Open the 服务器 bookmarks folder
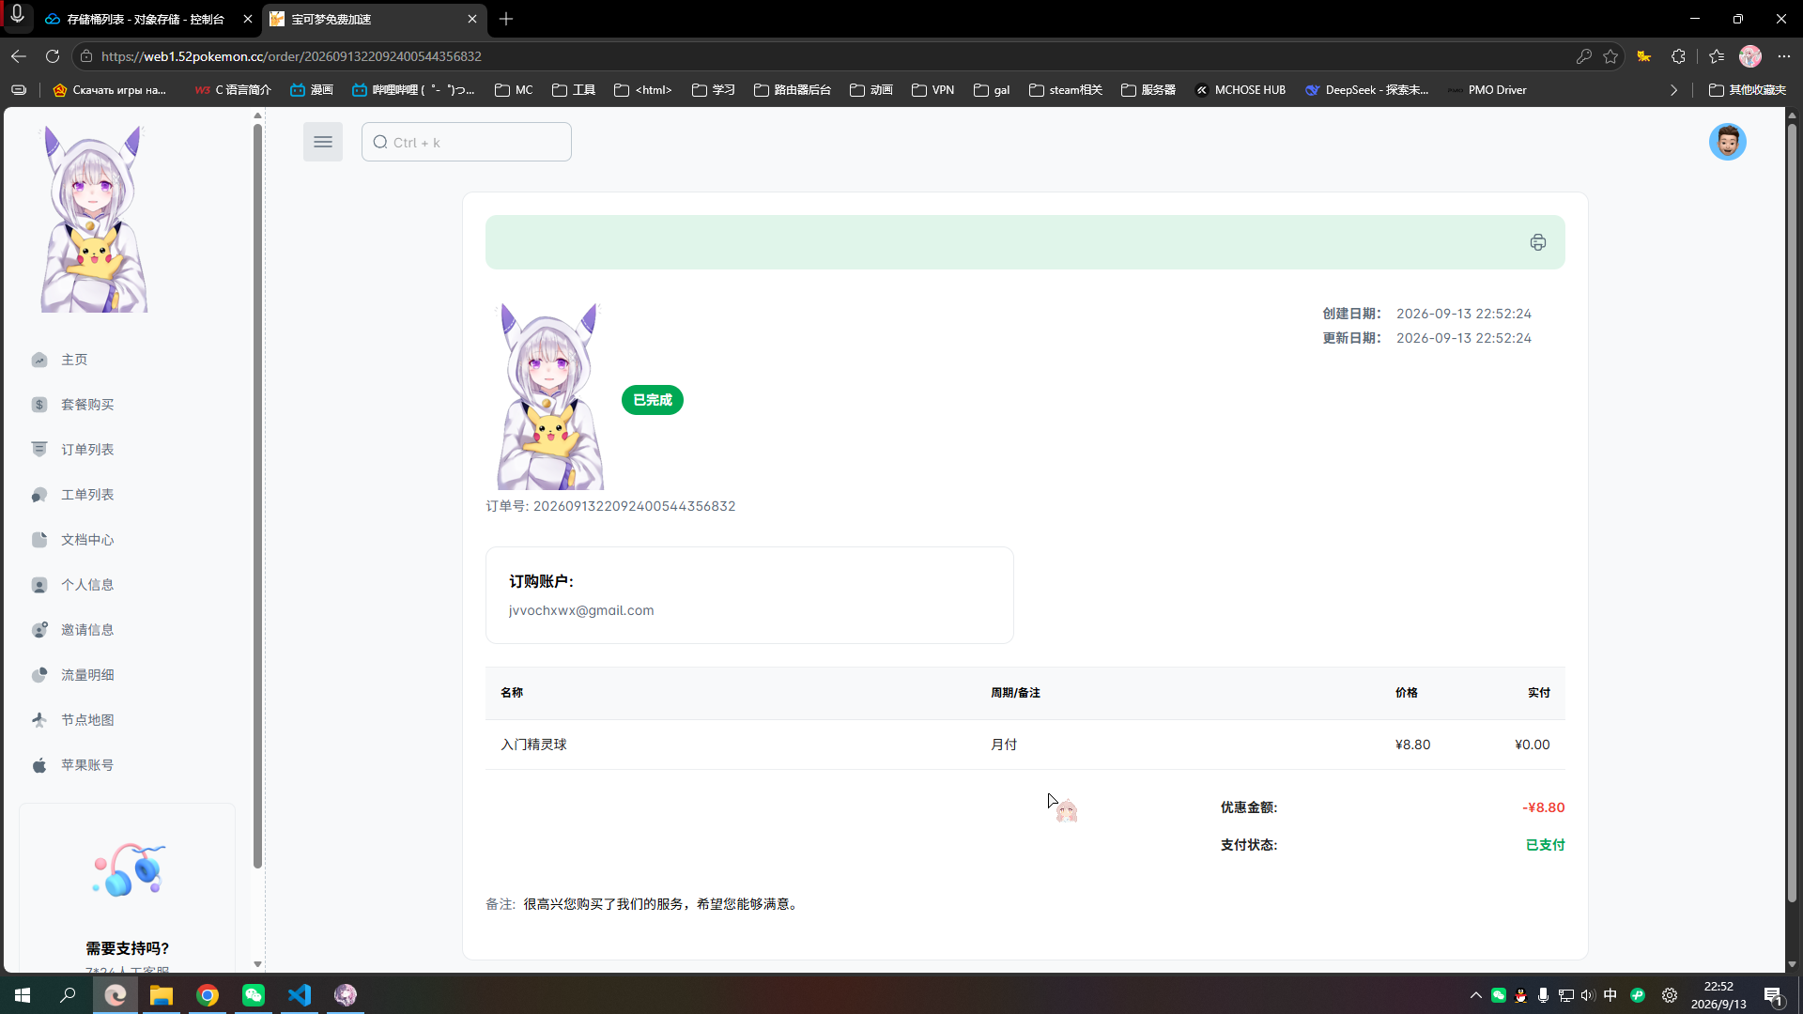The height and width of the screenshot is (1014, 1803). pos(1148,90)
